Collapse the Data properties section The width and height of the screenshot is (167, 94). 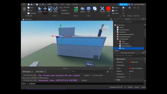[x=115, y=80]
